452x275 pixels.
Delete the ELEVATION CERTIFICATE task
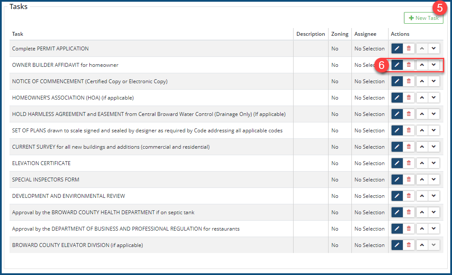[x=409, y=163]
